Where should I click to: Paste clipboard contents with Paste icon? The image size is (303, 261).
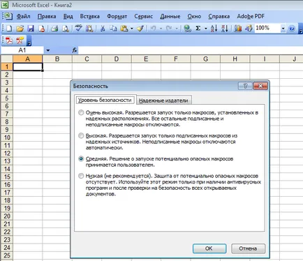124,29
